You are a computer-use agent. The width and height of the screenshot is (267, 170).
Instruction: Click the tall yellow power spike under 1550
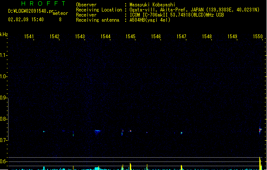point(260,163)
